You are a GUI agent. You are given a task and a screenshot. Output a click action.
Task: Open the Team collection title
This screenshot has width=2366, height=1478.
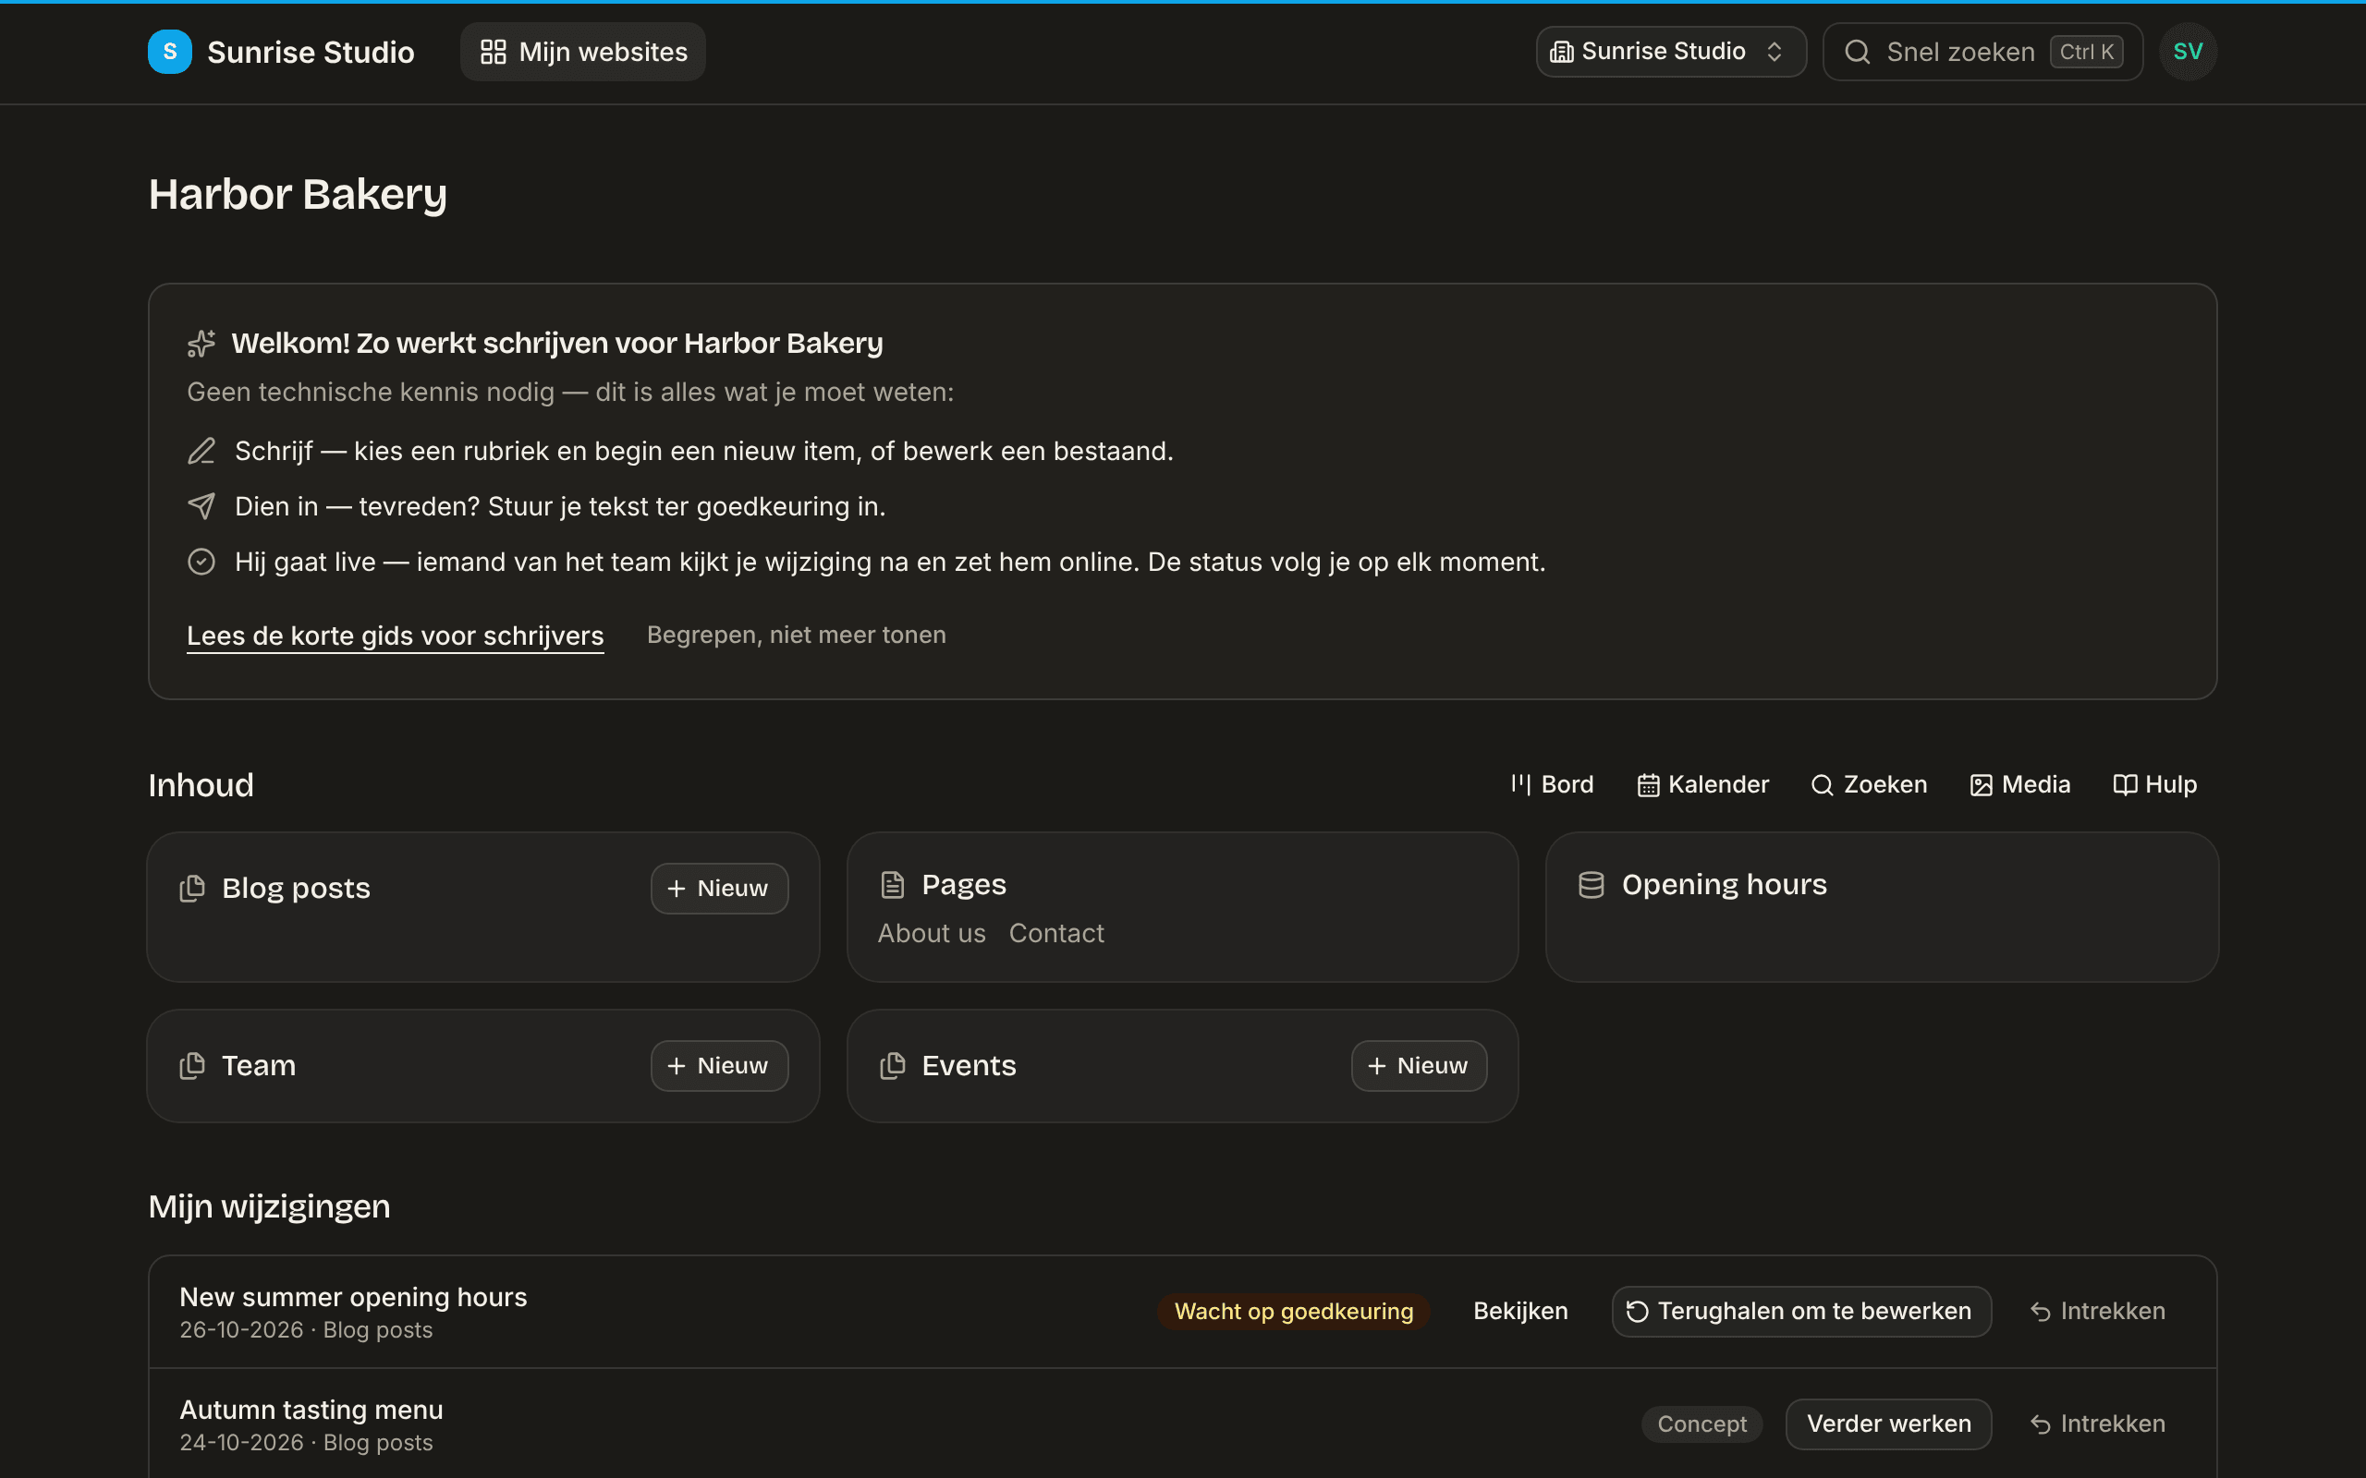(x=258, y=1065)
